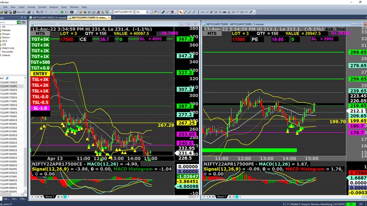Click the Redo arrow in the toolbar
This screenshot has height=206, width=367.
(x=57, y=12)
